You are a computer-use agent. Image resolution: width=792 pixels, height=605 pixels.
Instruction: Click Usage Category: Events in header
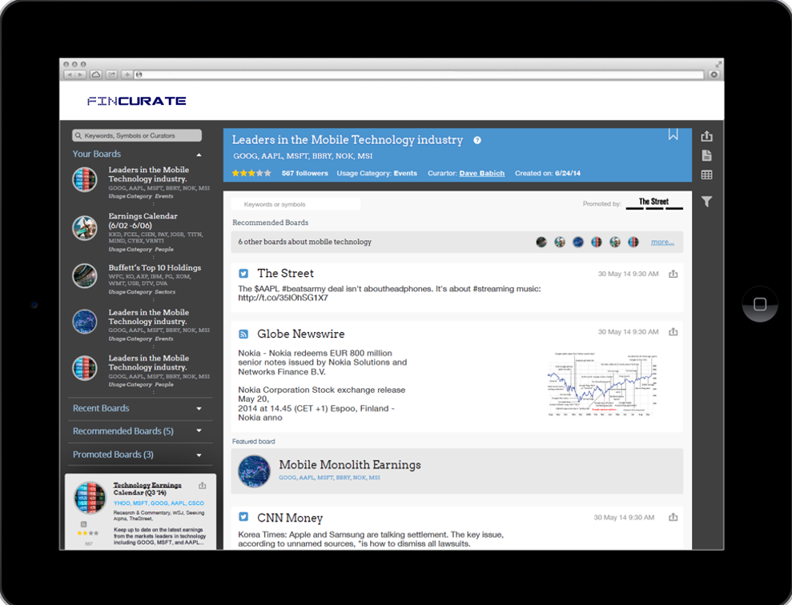pos(377,173)
